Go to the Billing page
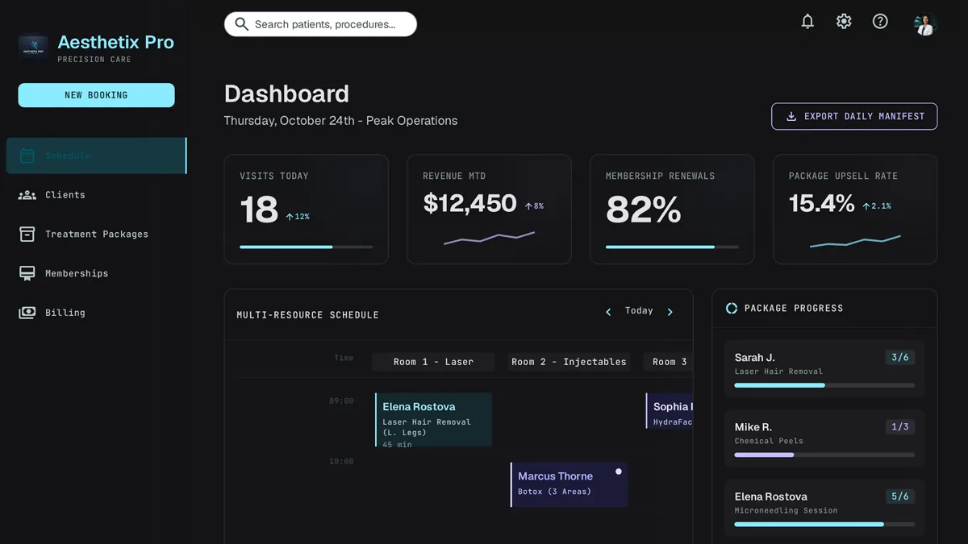This screenshot has height=544, width=968. pyautogui.click(x=96, y=313)
